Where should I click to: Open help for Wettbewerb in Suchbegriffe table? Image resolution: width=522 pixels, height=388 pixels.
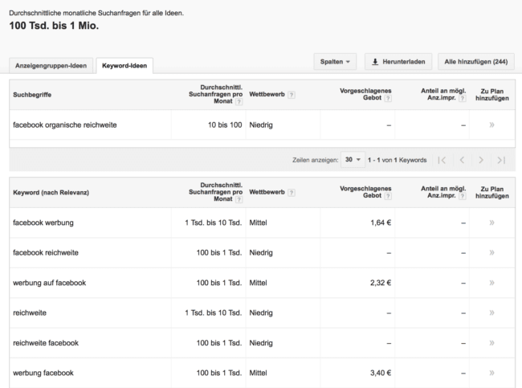tap(292, 95)
